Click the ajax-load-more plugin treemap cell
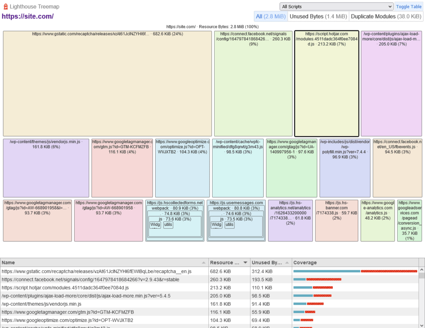 [x=391, y=83]
